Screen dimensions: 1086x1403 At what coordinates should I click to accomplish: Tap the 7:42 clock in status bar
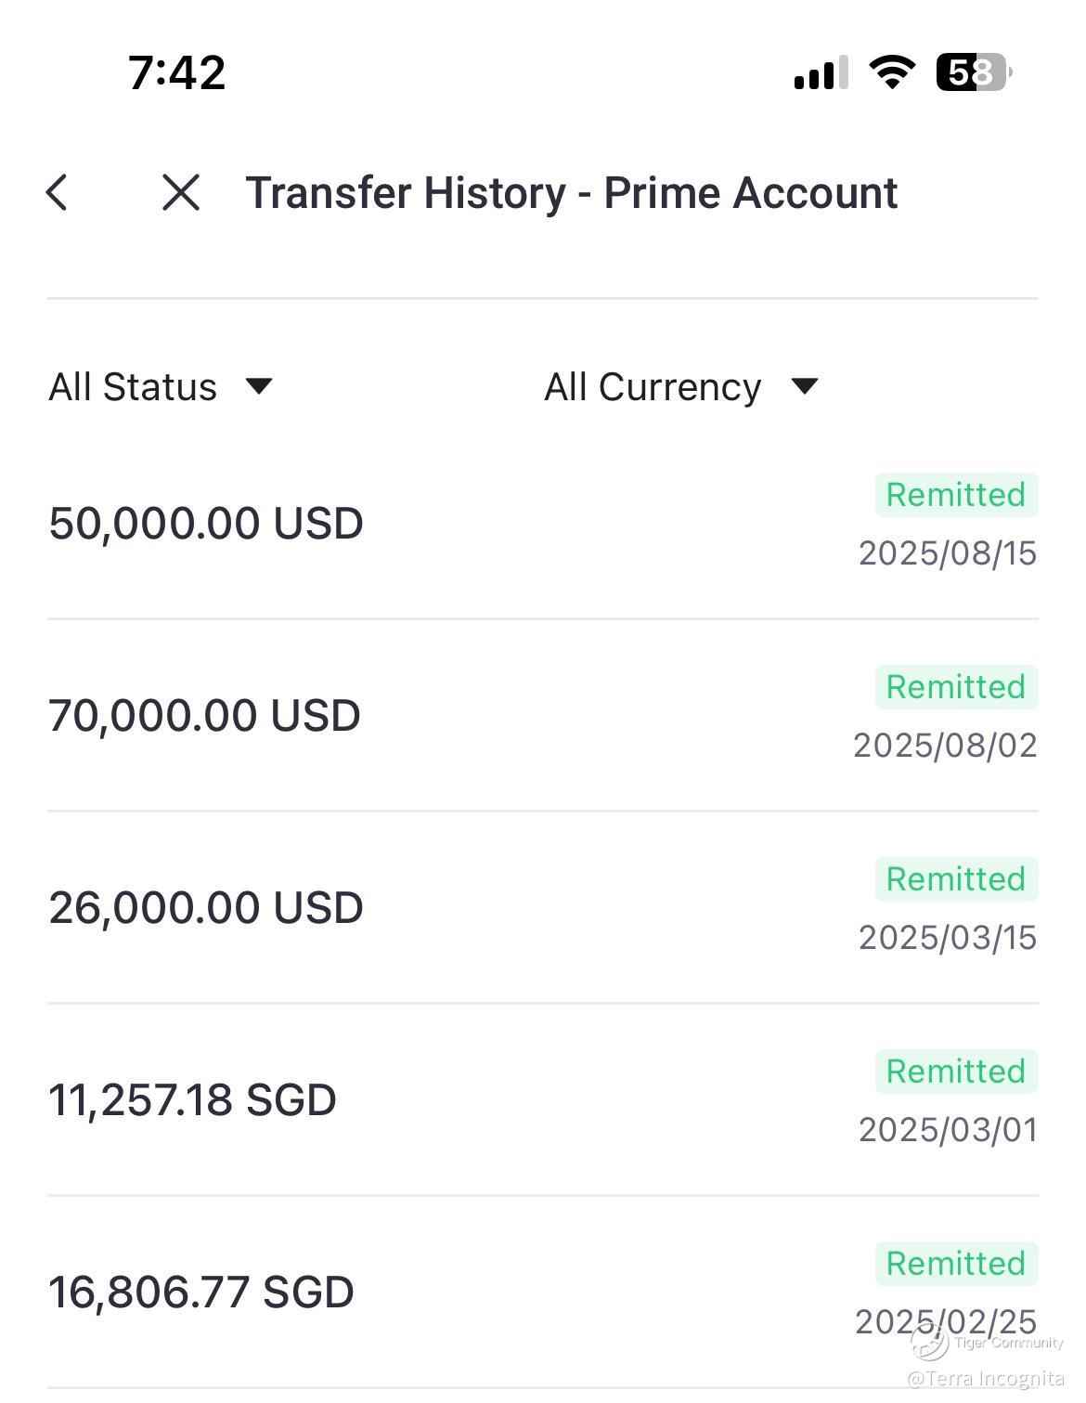(x=176, y=72)
